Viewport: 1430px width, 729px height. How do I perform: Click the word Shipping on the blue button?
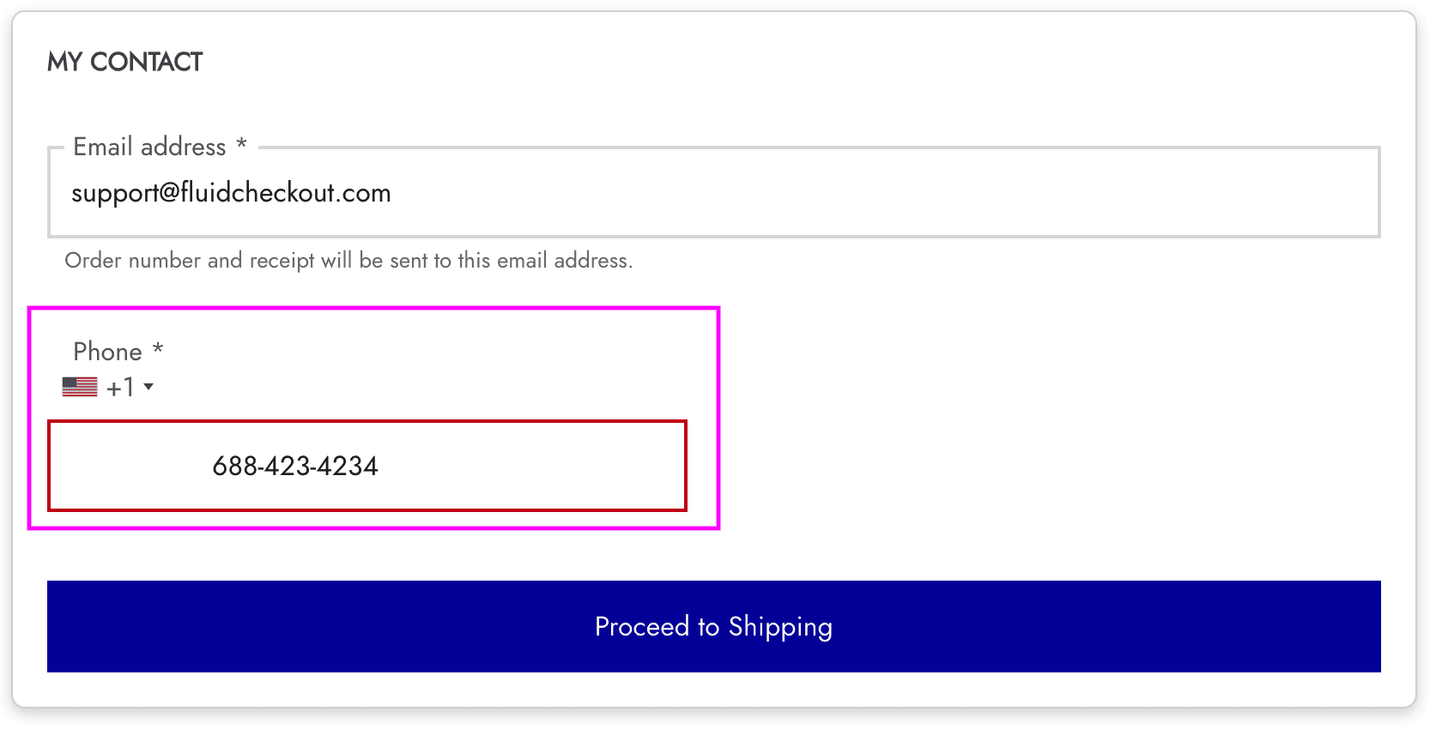[780, 627]
